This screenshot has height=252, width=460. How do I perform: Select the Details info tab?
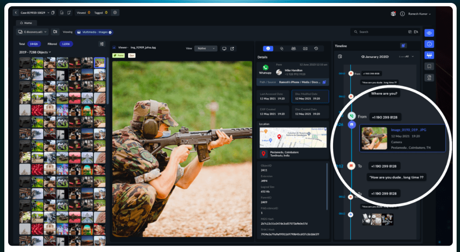(x=268, y=48)
